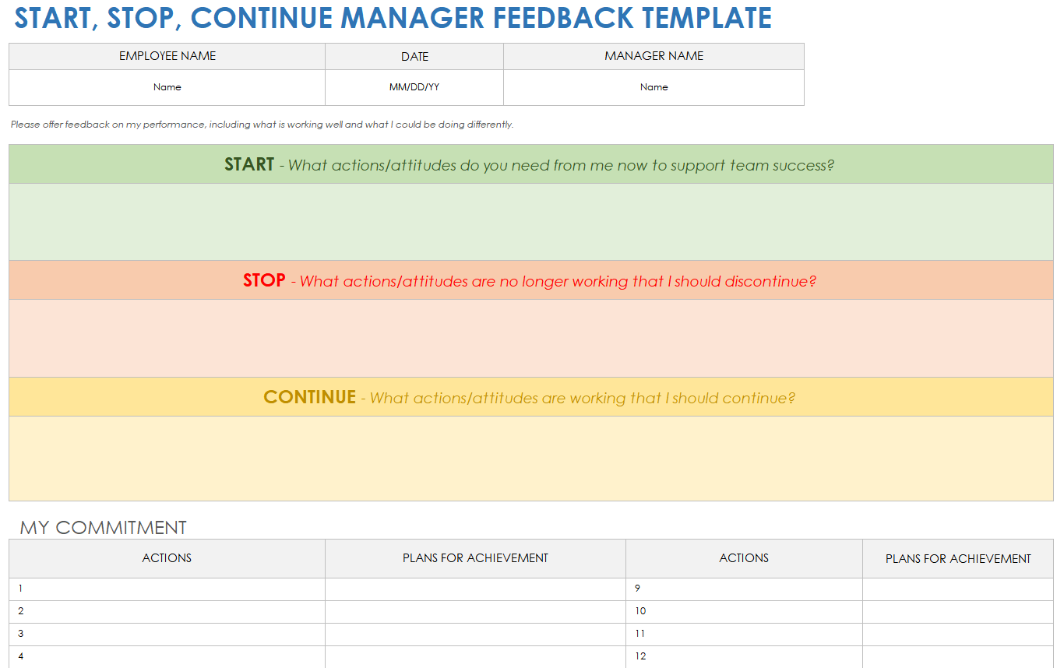Viewport: 1064px width, 668px height.
Task: Click the employee Name cell below EMPLOYEE NAME
Action: pos(167,87)
